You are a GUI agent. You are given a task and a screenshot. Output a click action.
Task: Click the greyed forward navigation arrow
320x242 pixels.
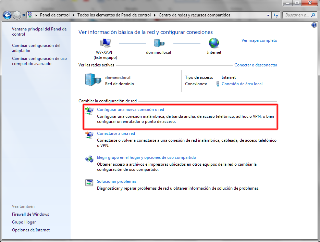pos(17,15)
